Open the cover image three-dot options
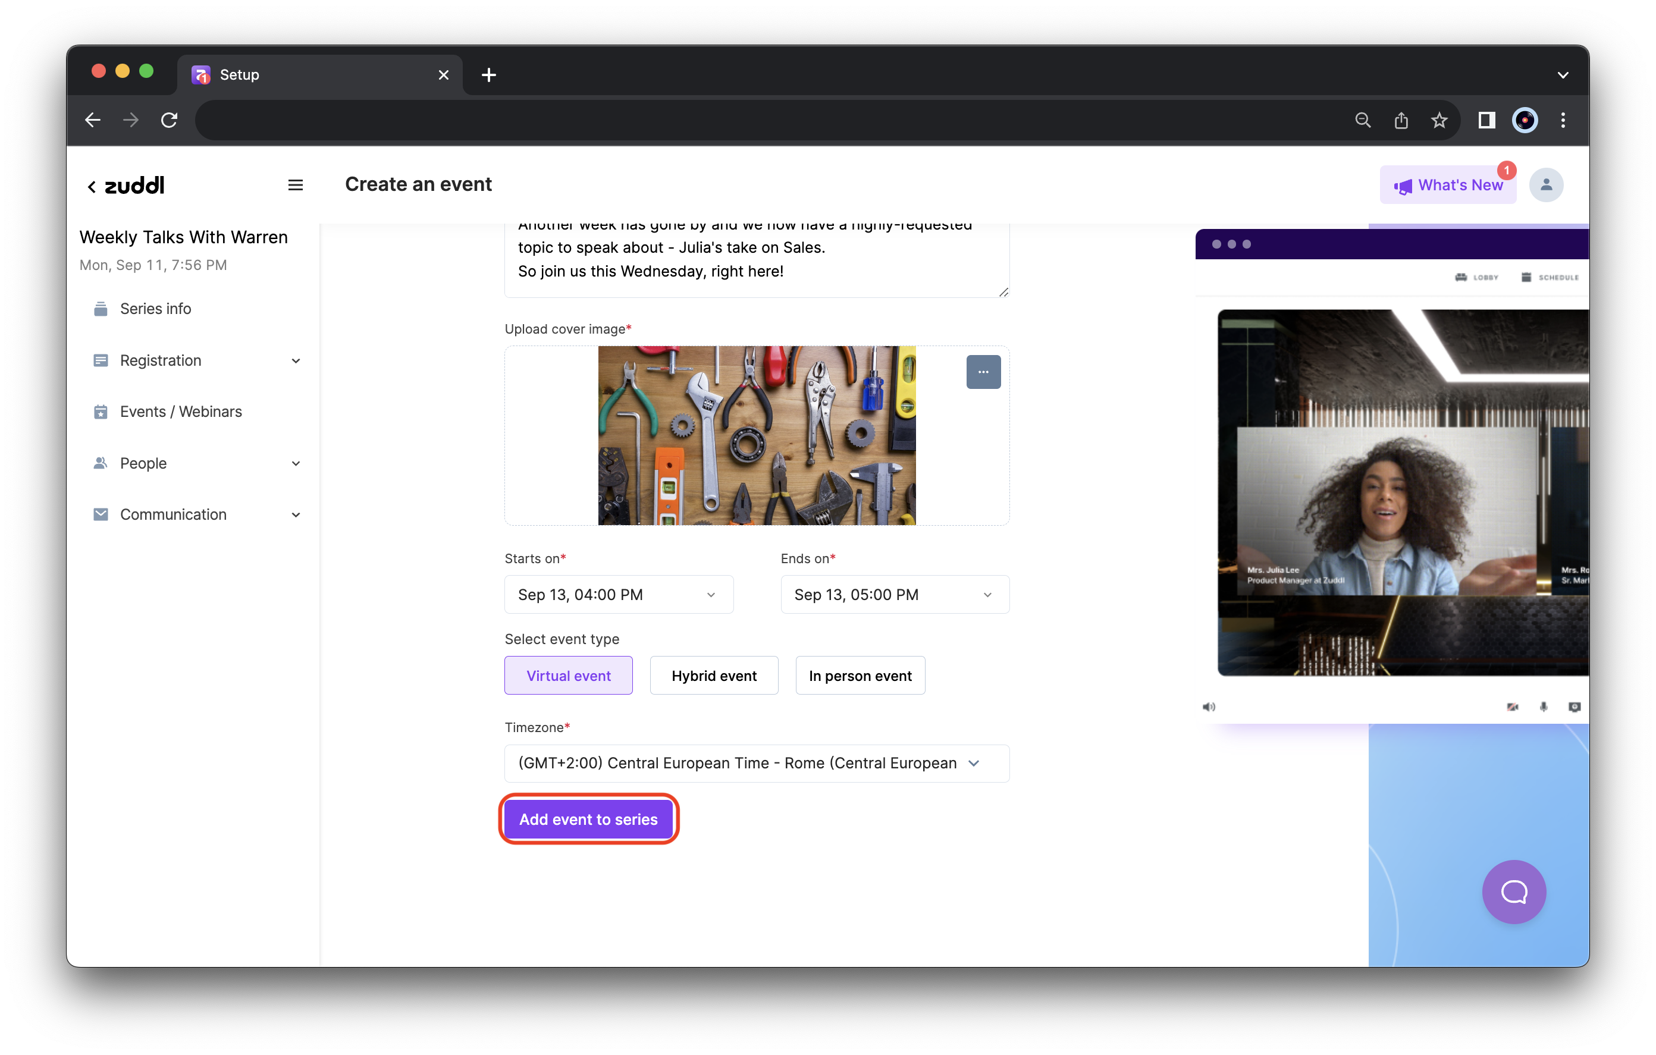Image resolution: width=1656 pixels, height=1055 pixels. point(983,372)
